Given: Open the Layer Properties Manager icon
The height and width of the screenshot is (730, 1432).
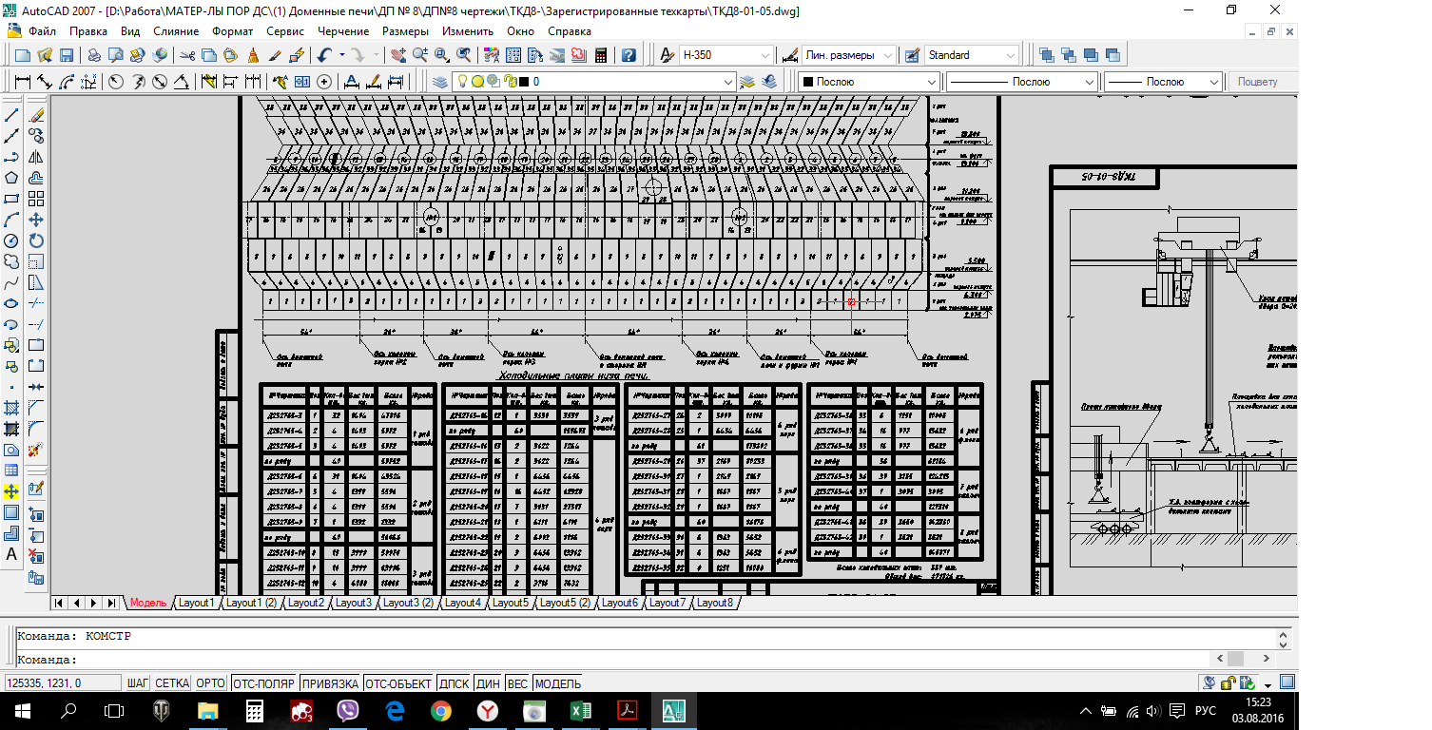Looking at the screenshot, I should [440, 82].
